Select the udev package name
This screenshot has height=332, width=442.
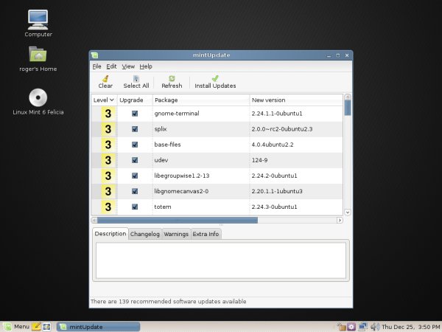(161, 160)
